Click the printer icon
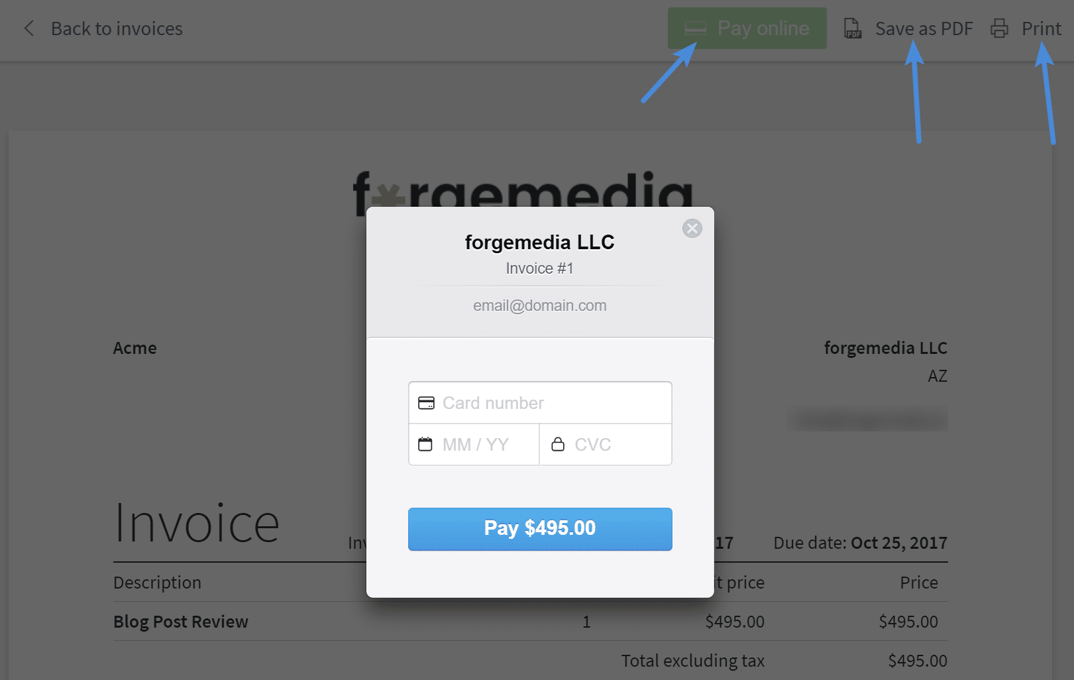Screen dimensions: 1074x680 point(999,28)
